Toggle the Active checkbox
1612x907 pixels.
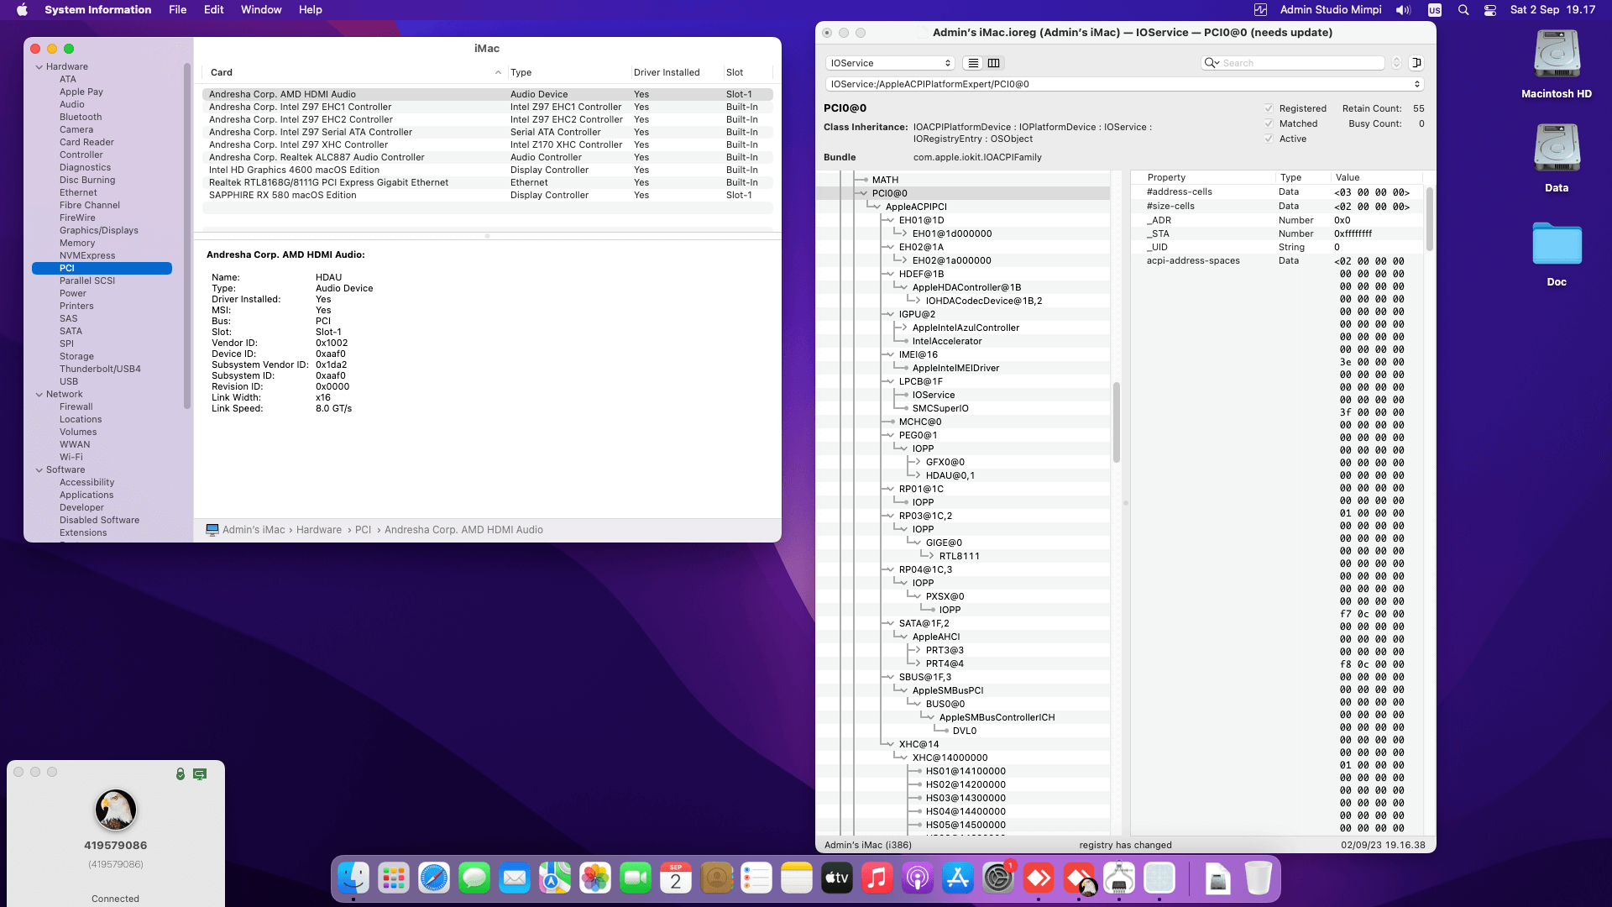coord(1269,139)
